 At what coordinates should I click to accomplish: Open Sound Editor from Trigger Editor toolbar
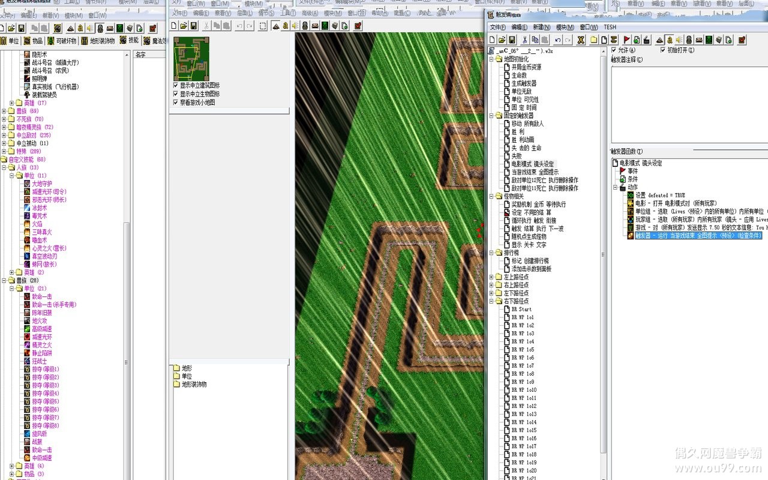click(679, 40)
